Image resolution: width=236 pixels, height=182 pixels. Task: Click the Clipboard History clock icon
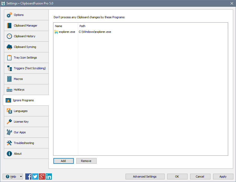tap(9, 36)
